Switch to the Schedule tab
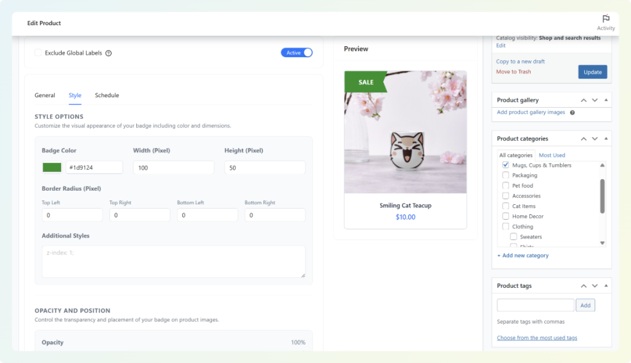Screen dimensions: 631x363 (x=107, y=95)
